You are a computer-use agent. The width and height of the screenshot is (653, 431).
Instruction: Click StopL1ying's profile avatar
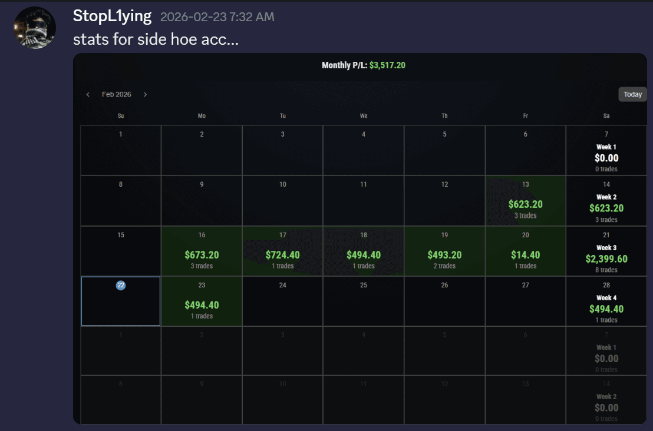[x=35, y=28]
